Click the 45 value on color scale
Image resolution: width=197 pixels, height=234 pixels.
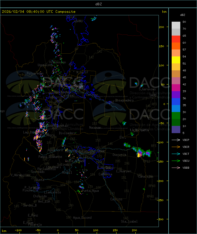(184, 78)
